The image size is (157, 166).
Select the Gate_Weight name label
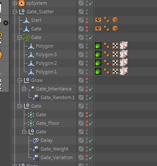tap(55, 149)
